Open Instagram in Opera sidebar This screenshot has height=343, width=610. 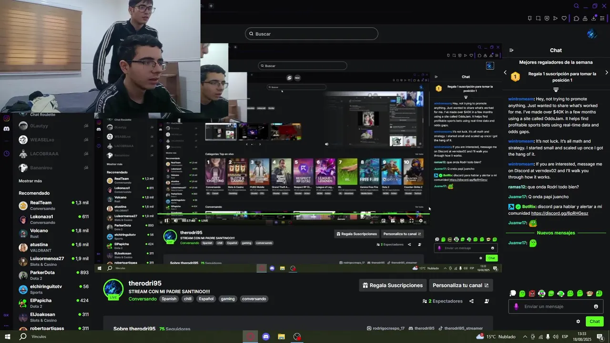(x=6, y=118)
